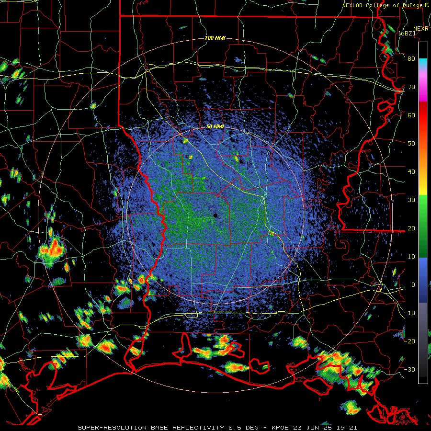The width and height of the screenshot is (431, 431).
Task: Click the 30 value on the dBZ scale
Action: pyautogui.click(x=411, y=200)
